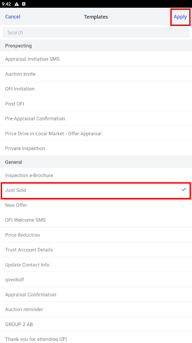Pick the OFI Invitation template
192x343 pixels.
pos(96,89)
